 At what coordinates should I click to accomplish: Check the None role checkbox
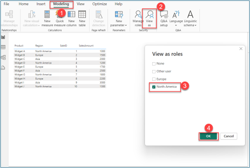click(154, 64)
